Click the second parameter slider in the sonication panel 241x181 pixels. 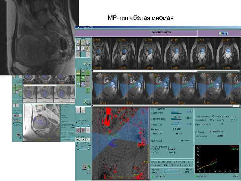pyautogui.click(x=176, y=119)
